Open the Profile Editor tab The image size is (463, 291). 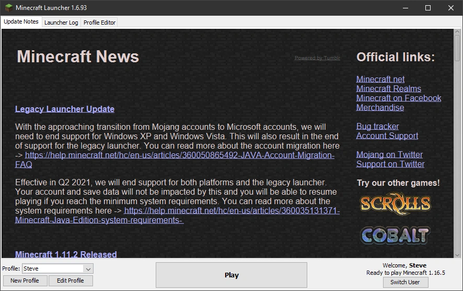click(99, 23)
